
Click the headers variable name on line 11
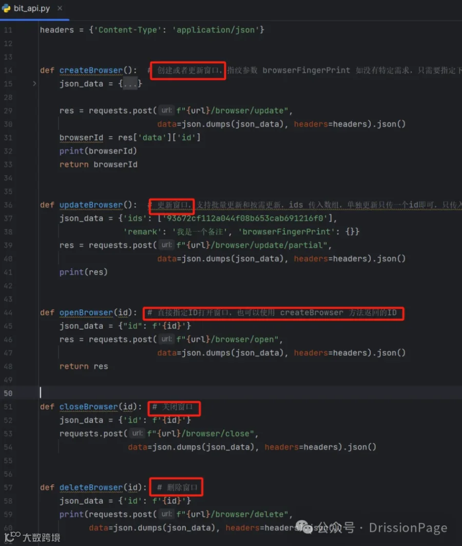point(57,30)
